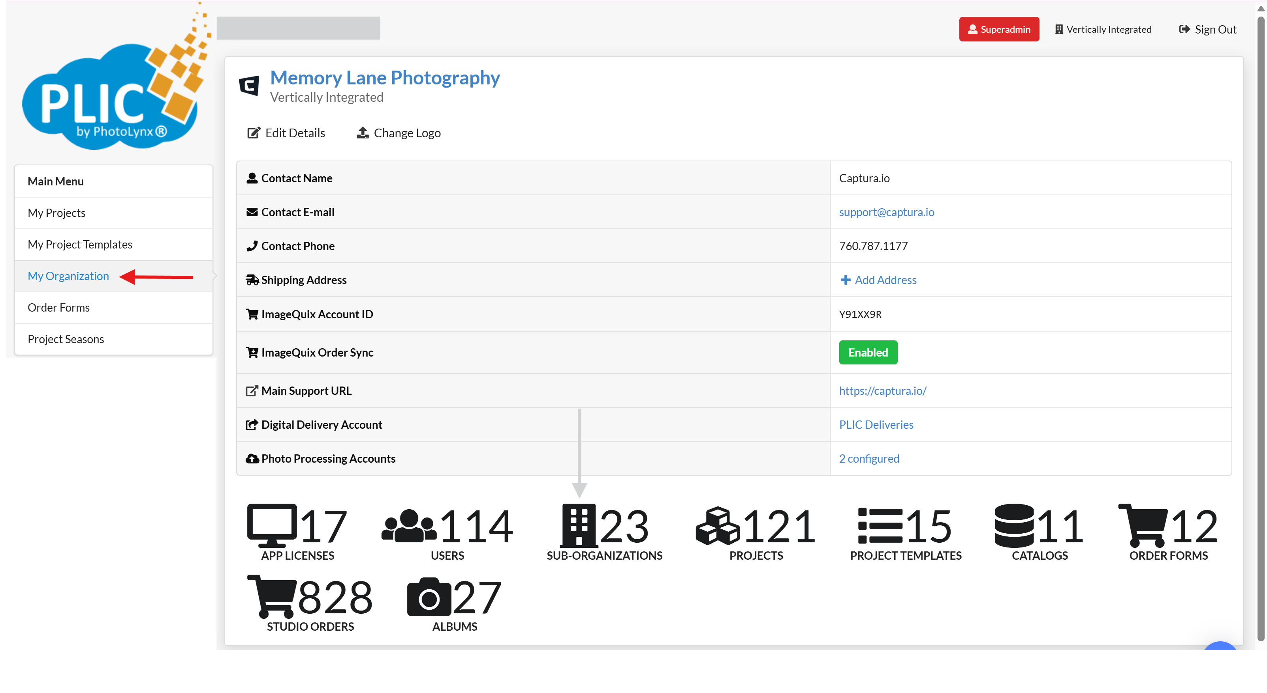
Task: Click the project templates list icon
Action: coord(880,525)
